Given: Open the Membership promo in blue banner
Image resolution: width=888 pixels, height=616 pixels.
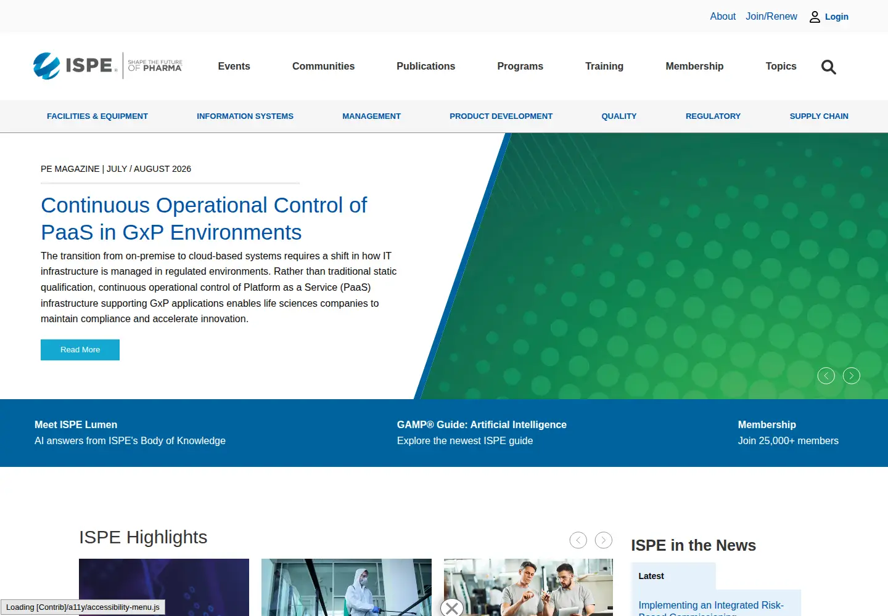Looking at the screenshot, I should tap(788, 433).
